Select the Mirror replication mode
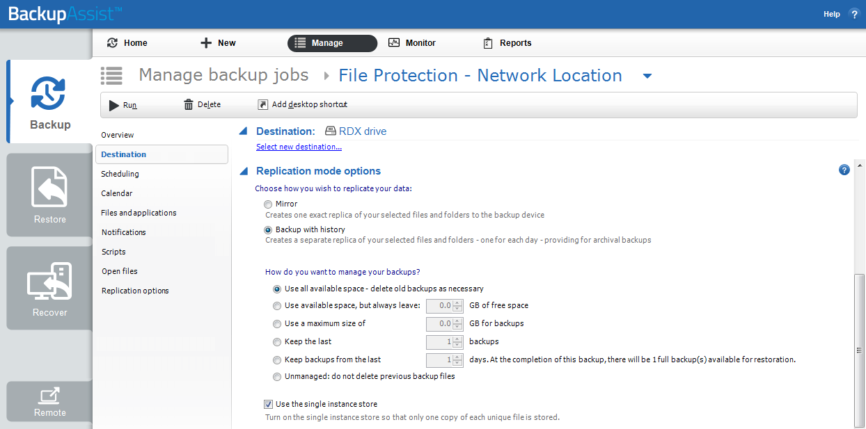Screen dimensions: 866x429 (268, 204)
